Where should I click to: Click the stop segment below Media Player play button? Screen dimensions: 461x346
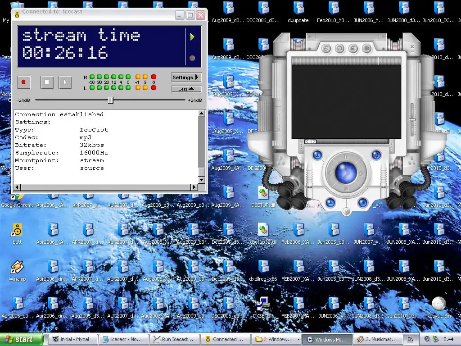346,189
